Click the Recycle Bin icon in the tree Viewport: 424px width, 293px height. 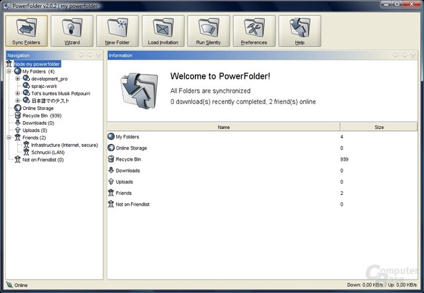click(18, 115)
